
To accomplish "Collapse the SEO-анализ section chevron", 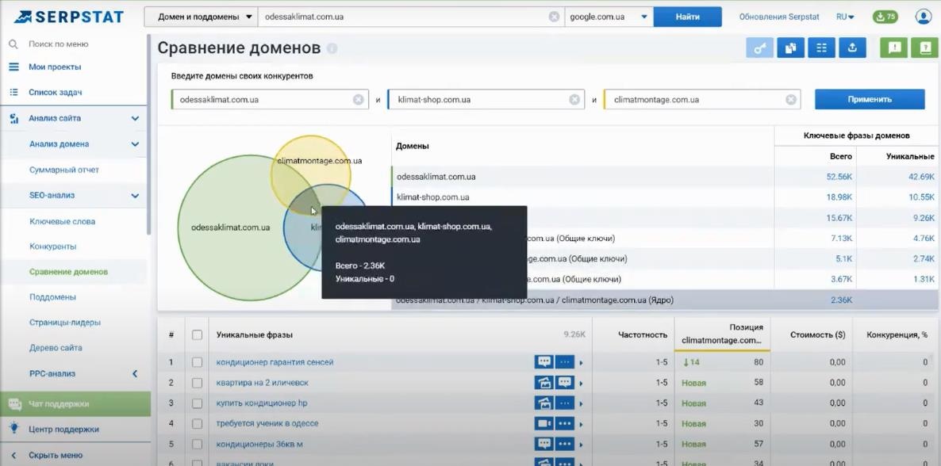I will click(x=135, y=196).
